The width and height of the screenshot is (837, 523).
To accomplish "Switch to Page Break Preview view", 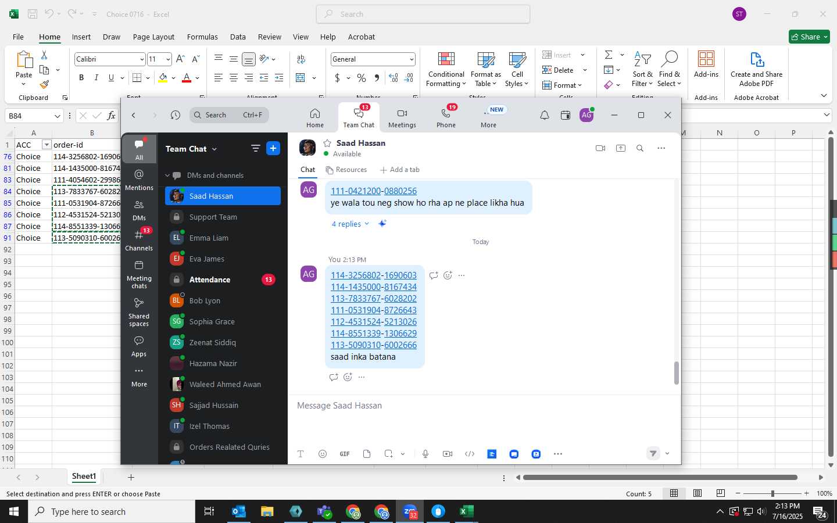I will tap(721, 493).
